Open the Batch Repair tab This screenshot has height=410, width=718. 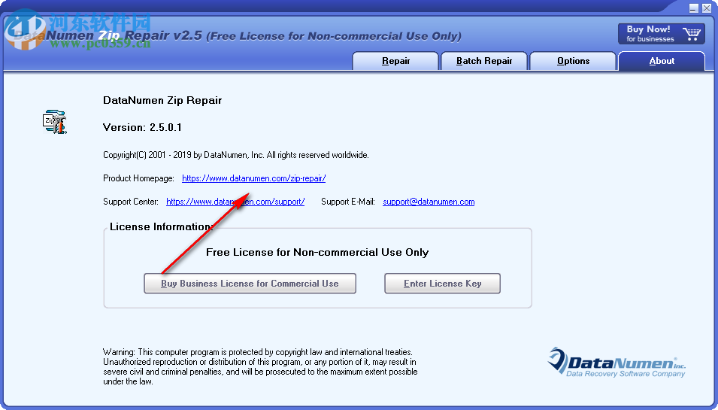click(x=484, y=61)
